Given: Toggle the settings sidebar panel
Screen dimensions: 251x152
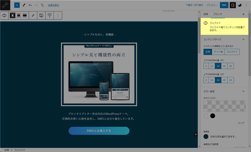Looking at the screenshot, I should tap(233, 5).
